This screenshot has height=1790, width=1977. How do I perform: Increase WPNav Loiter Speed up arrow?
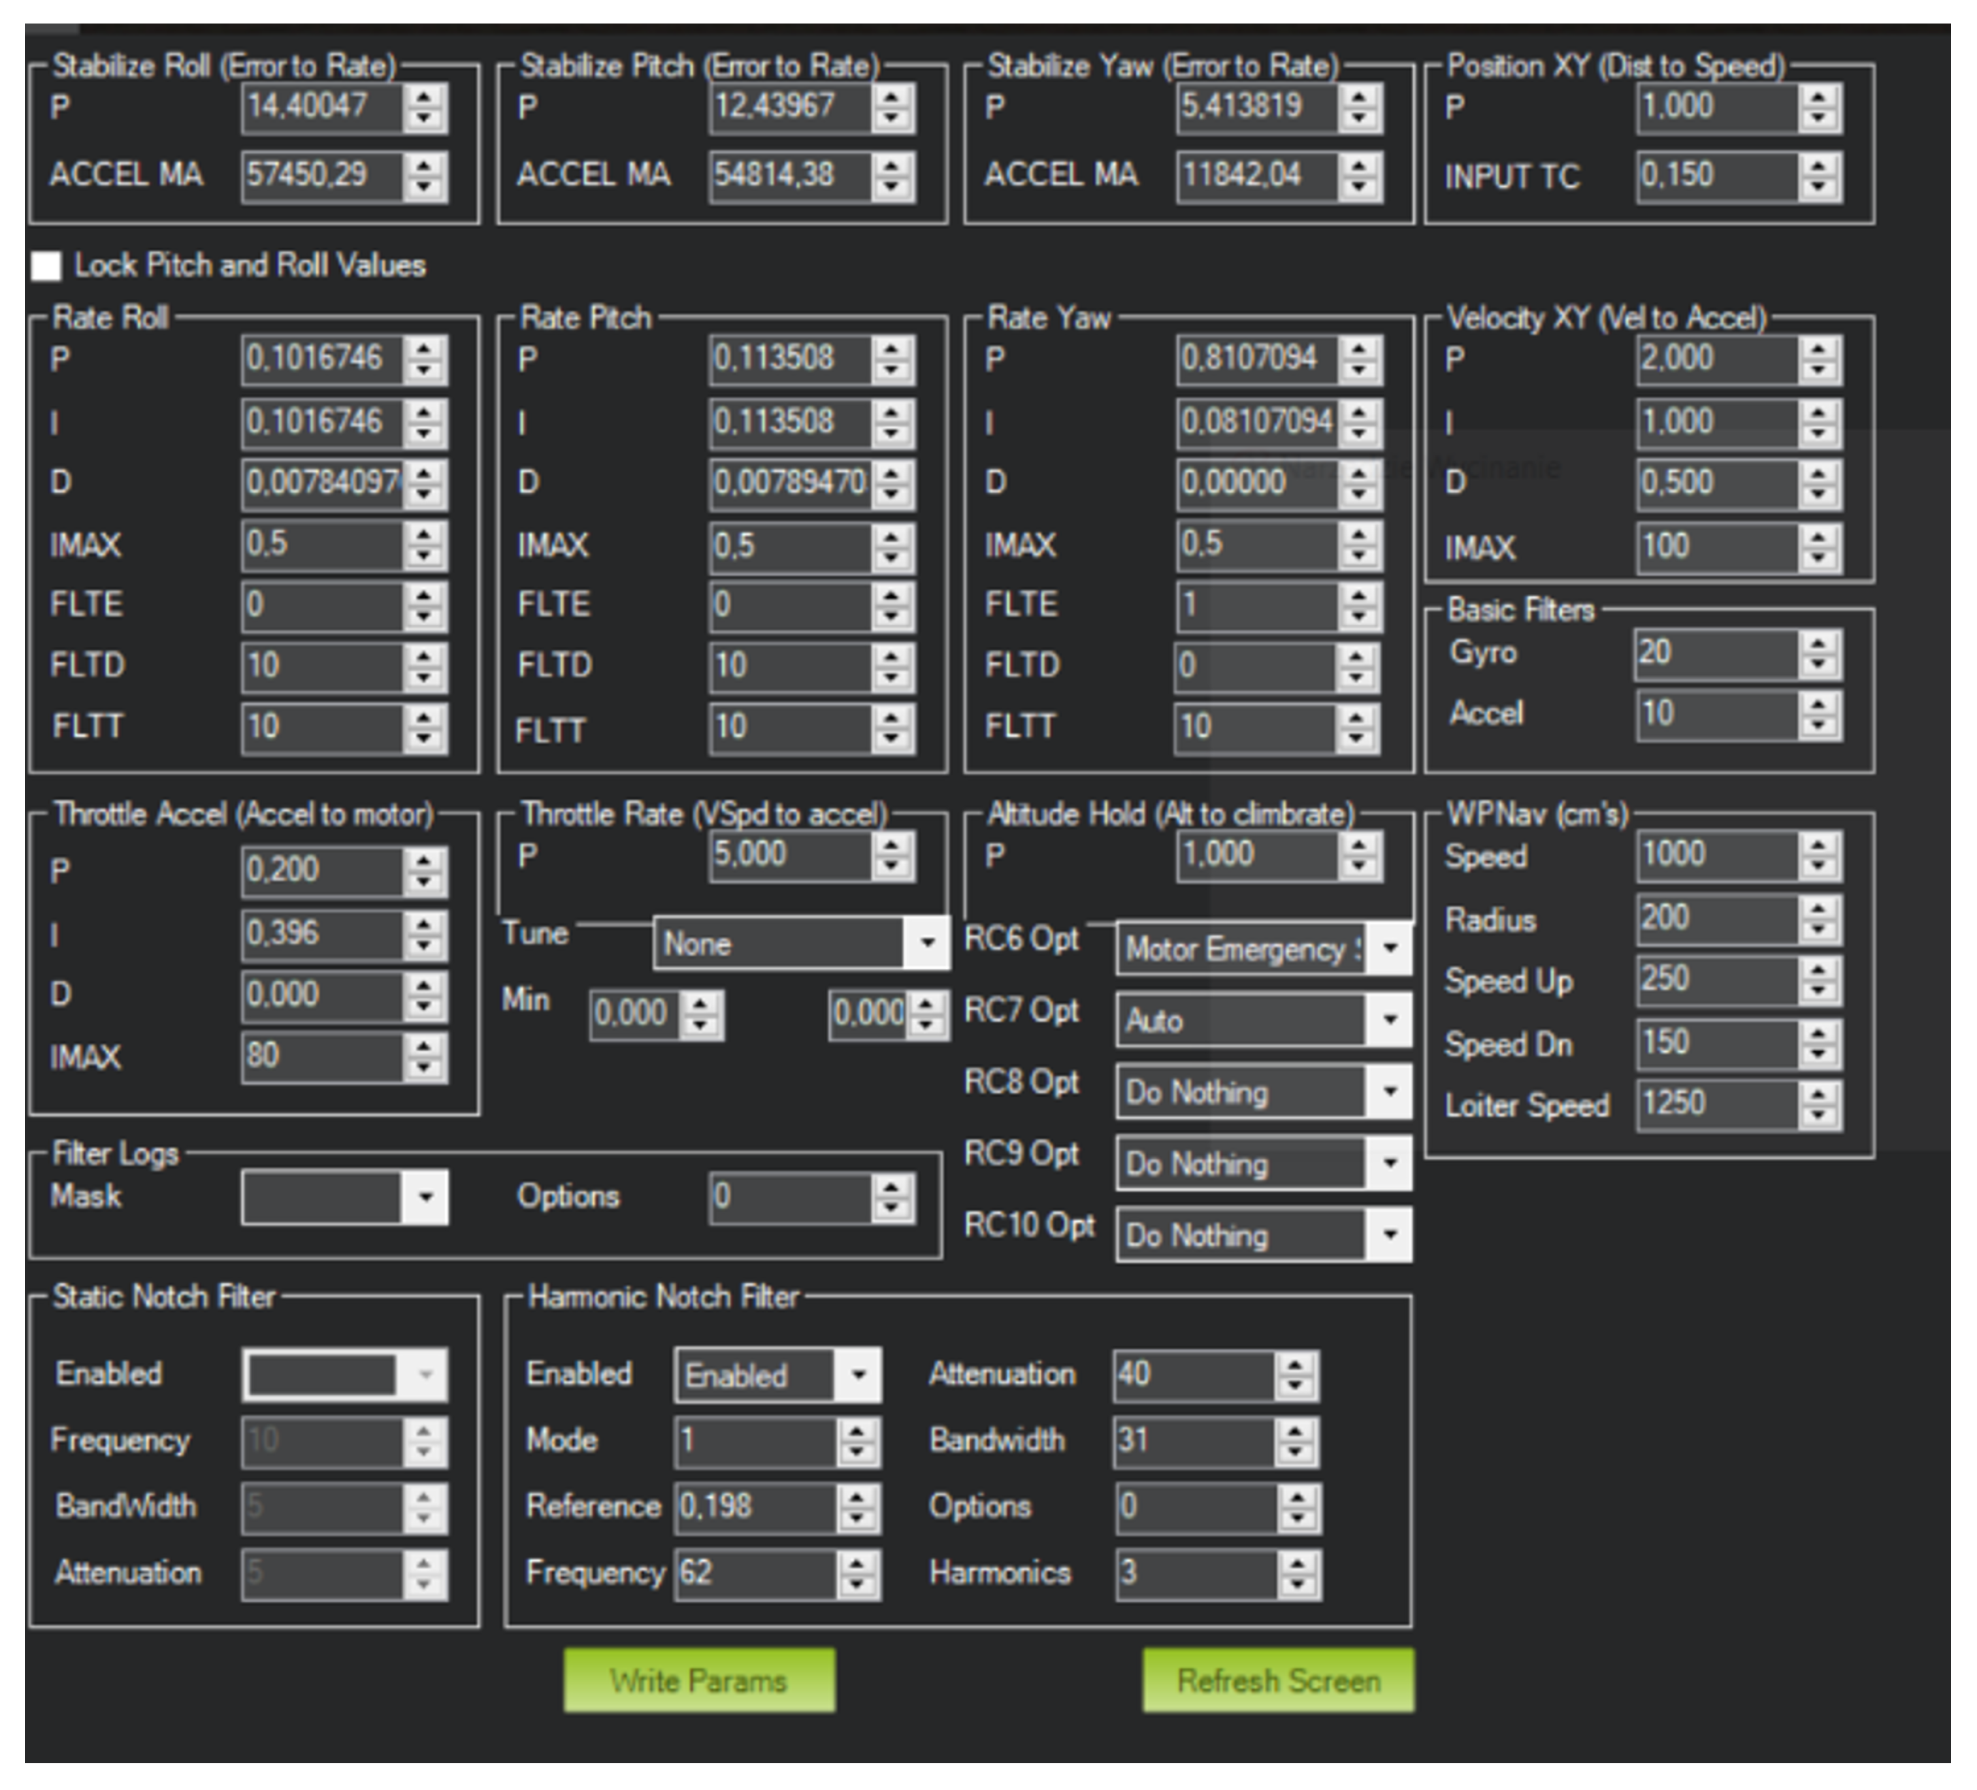[1819, 1094]
